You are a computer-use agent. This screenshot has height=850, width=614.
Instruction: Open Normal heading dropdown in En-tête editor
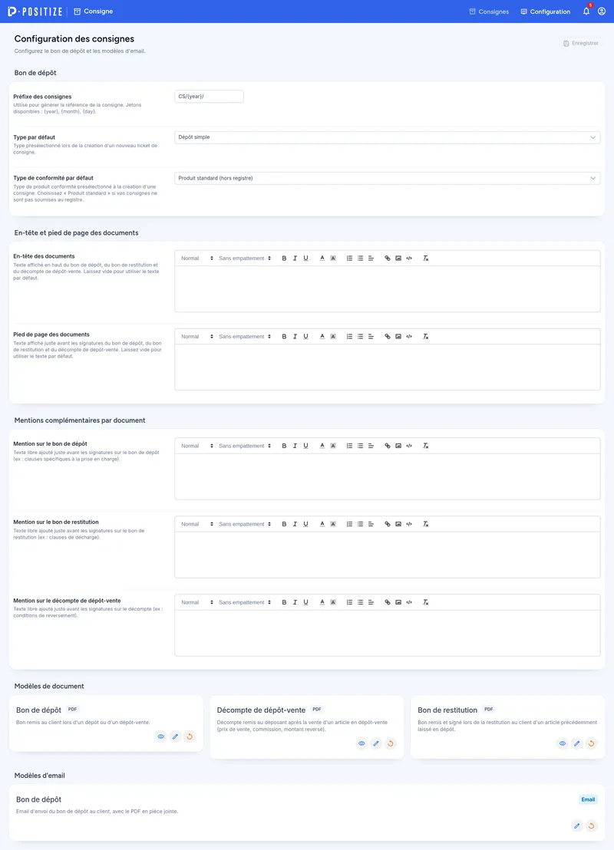pyautogui.click(x=197, y=258)
